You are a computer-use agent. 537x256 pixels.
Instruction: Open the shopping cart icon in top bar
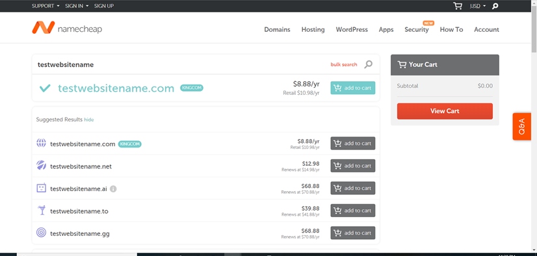458,6
